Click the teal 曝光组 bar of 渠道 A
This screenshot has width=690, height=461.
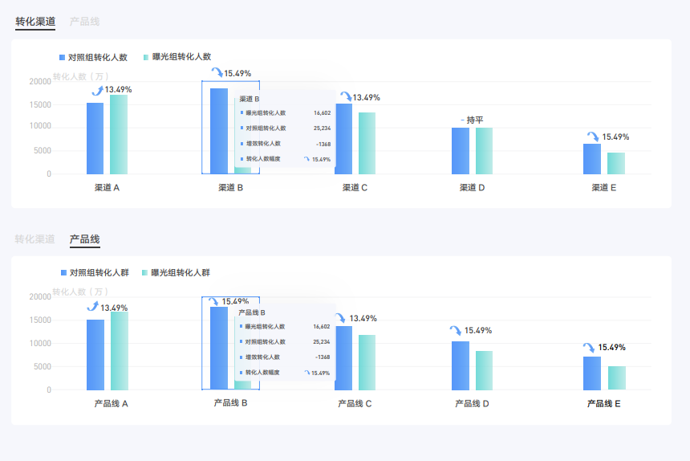tap(119, 135)
